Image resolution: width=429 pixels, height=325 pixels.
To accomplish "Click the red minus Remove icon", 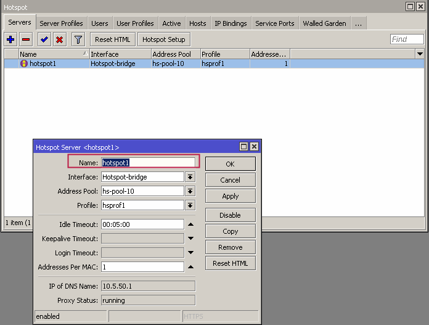I will click(x=26, y=39).
